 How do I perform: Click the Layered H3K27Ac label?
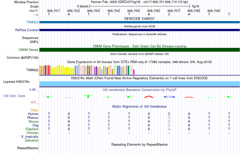(x=16, y=82)
